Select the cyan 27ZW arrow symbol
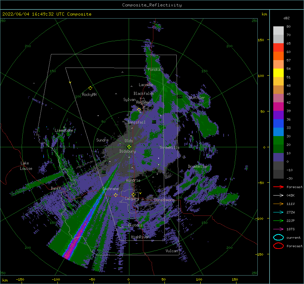The height and width of the screenshot is (284, 304). pos(278,212)
